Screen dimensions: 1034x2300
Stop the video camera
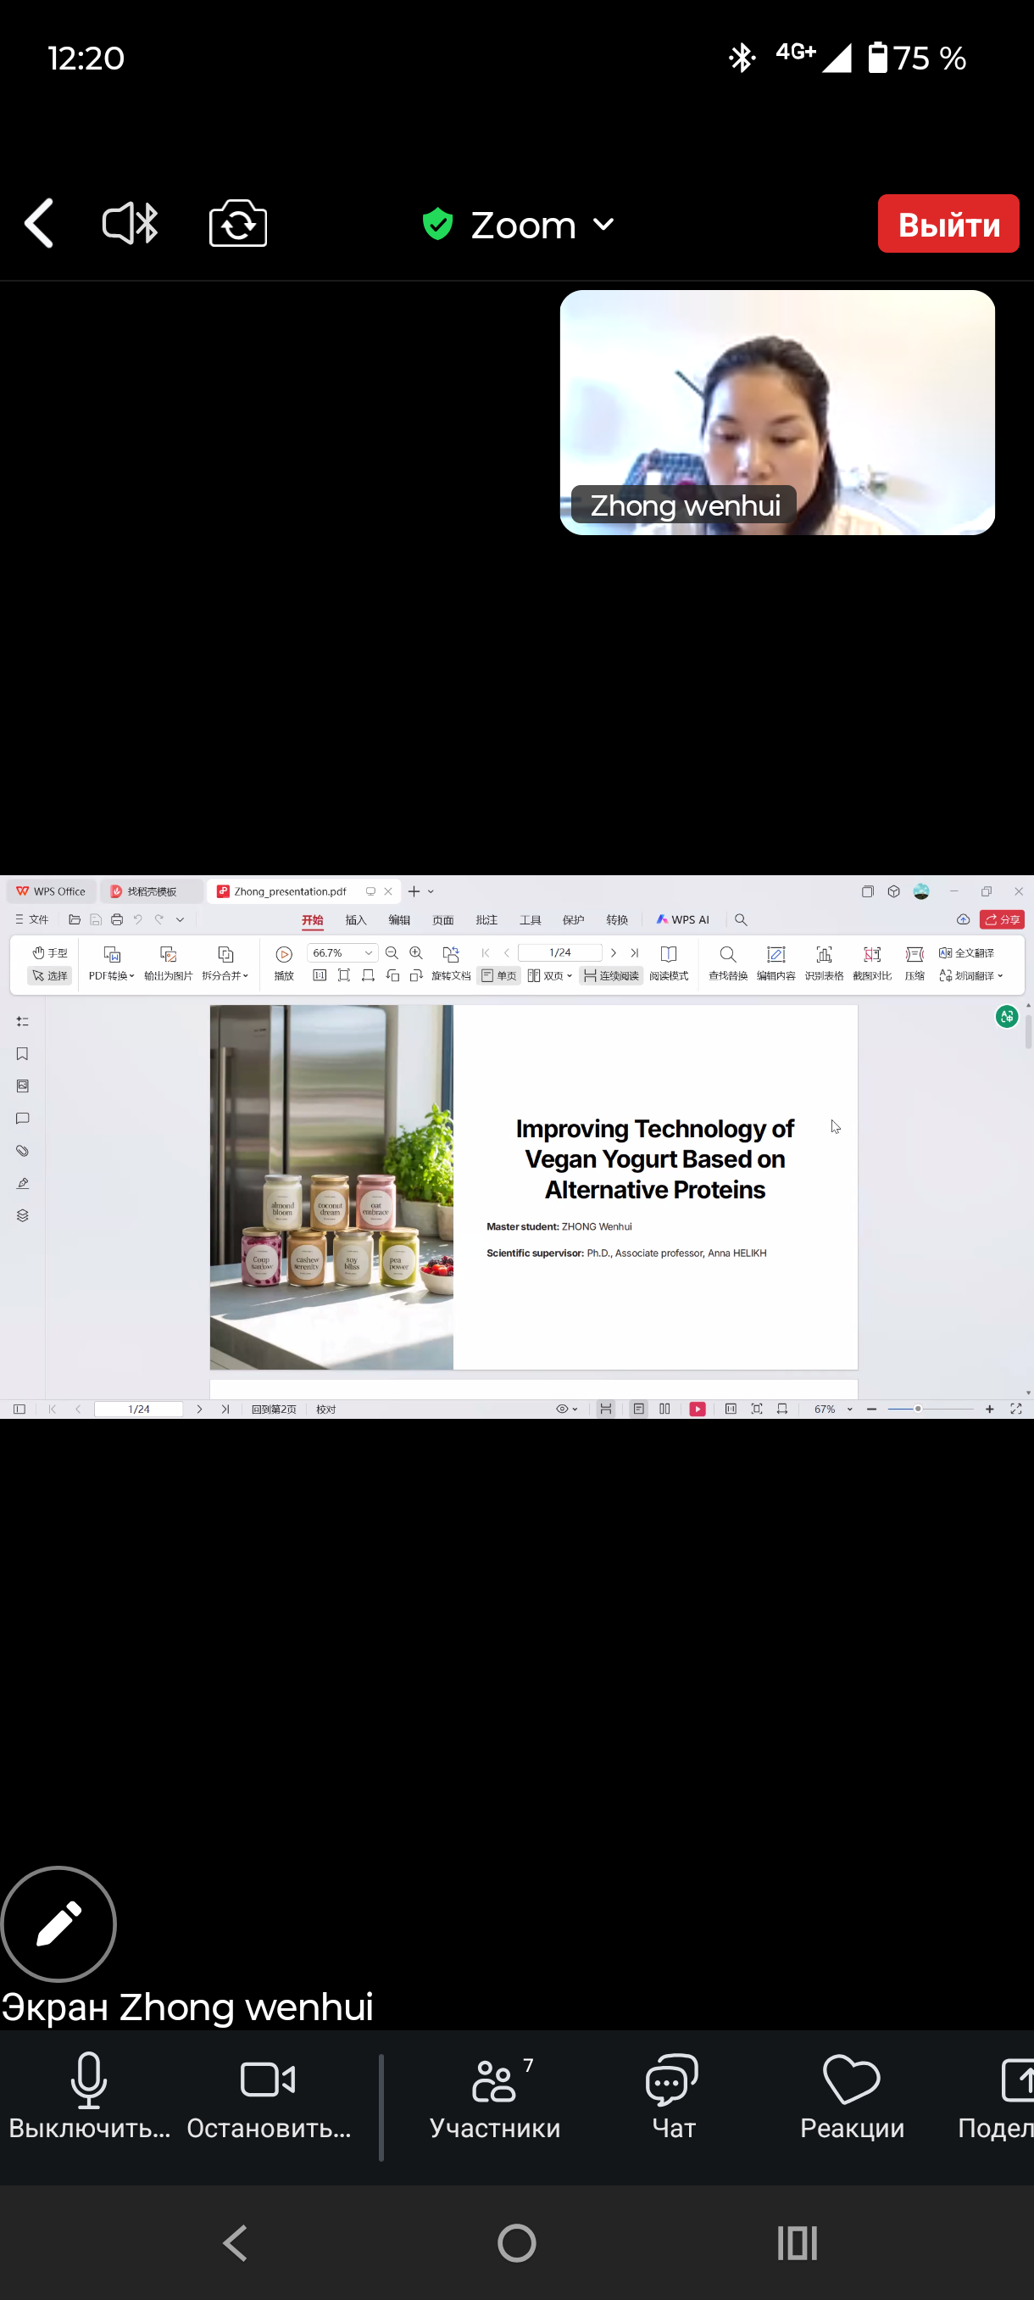pos(268,2098)
